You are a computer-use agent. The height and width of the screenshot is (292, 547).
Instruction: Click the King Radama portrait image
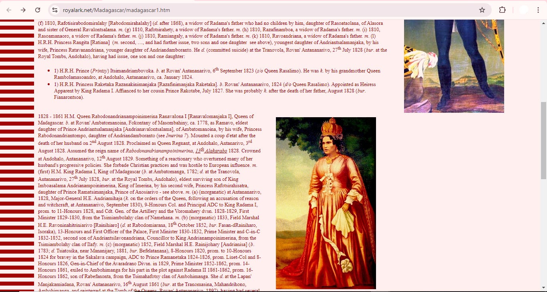coord(454,66)
